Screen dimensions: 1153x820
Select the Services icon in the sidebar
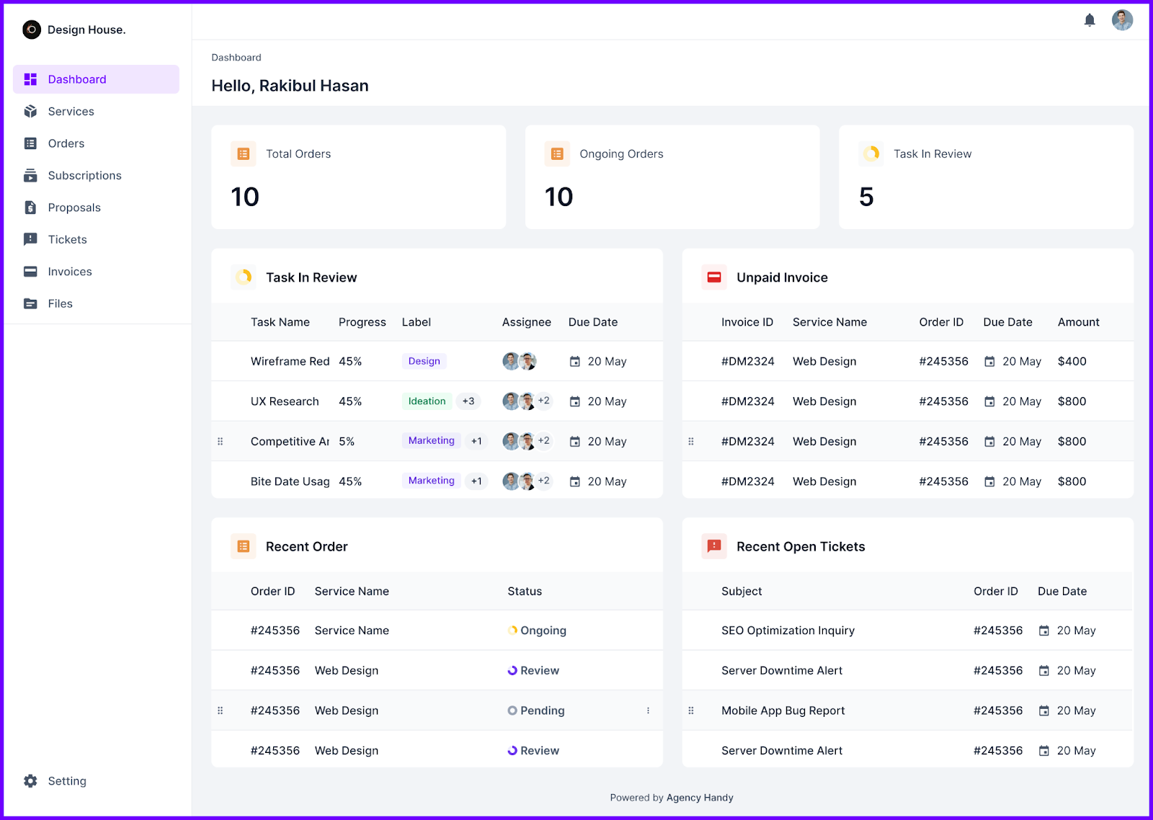(x=30, y=111)
